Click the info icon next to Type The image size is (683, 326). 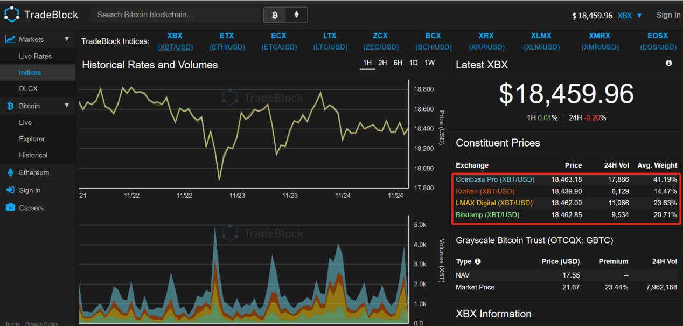point(478,261)
